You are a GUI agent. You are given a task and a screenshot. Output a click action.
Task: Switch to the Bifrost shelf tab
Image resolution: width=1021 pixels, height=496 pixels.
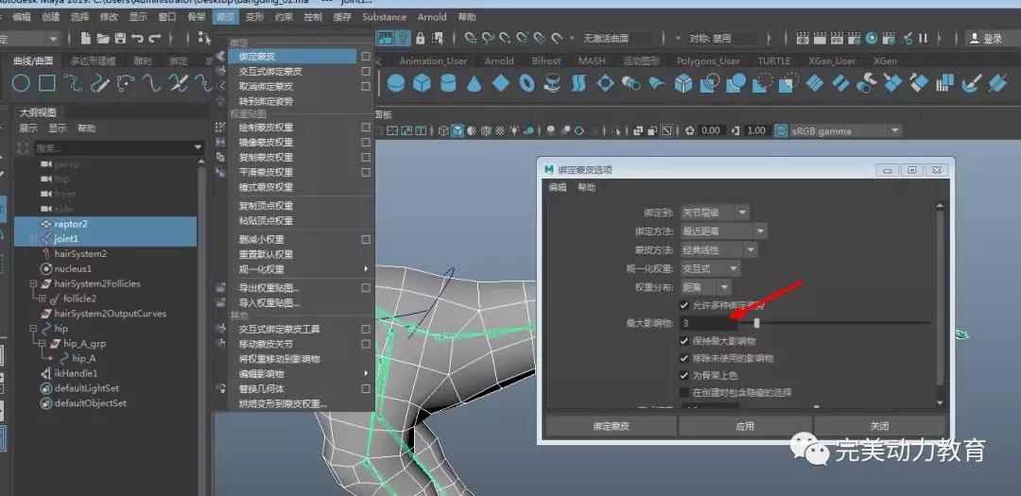tap(546, 60)
